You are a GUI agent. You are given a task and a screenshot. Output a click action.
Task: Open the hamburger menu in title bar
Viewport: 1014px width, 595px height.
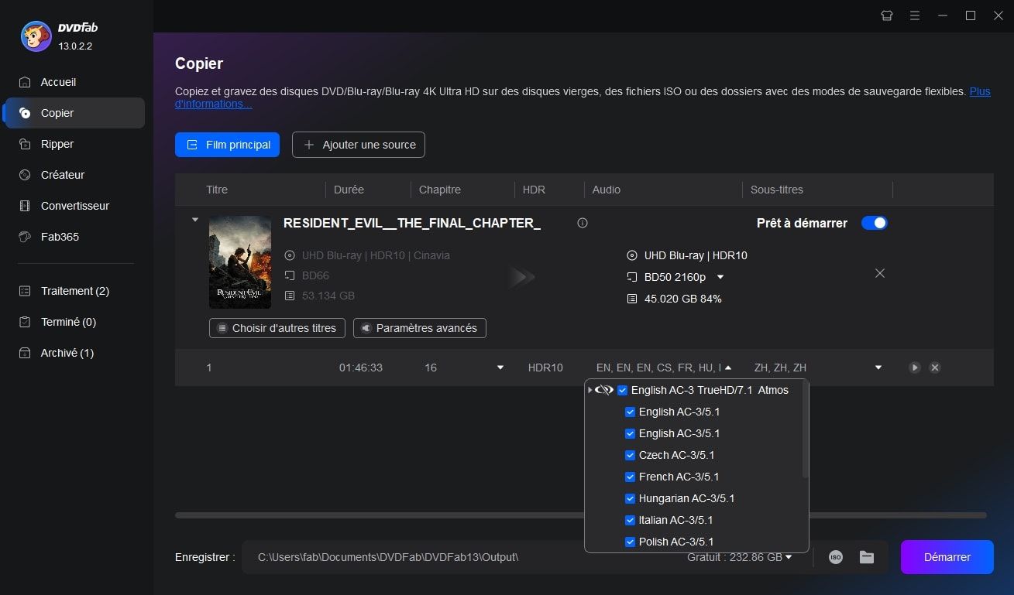(x=915, y=15)
